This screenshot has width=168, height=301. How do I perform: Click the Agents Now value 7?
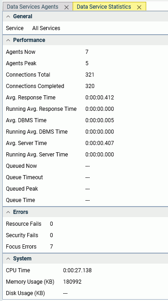point(87,52)
